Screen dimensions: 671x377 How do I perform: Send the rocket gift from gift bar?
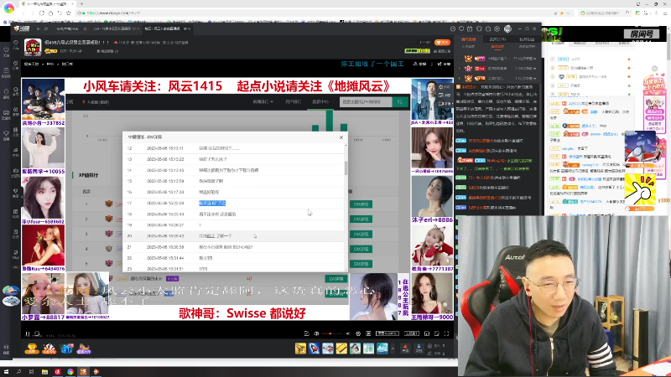314,349
